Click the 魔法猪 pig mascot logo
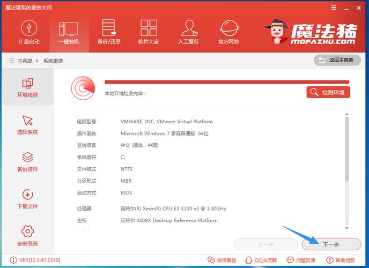 (x=277, y=32)
